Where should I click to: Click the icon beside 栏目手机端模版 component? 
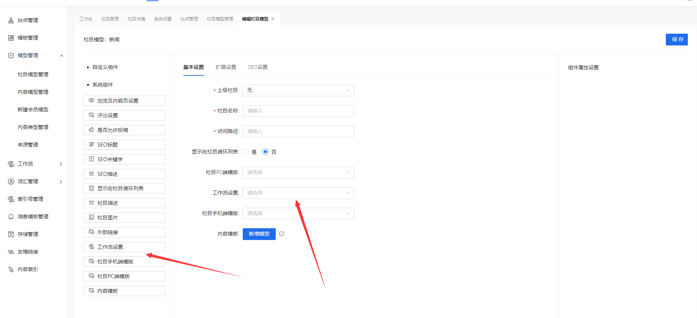92,261
